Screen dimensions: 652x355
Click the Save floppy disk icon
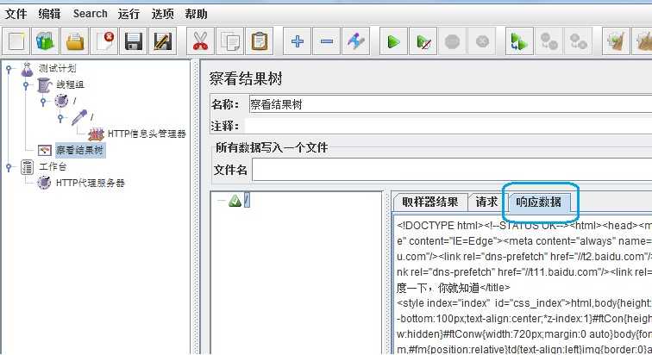pyautogui.click(x=133, y=41)
